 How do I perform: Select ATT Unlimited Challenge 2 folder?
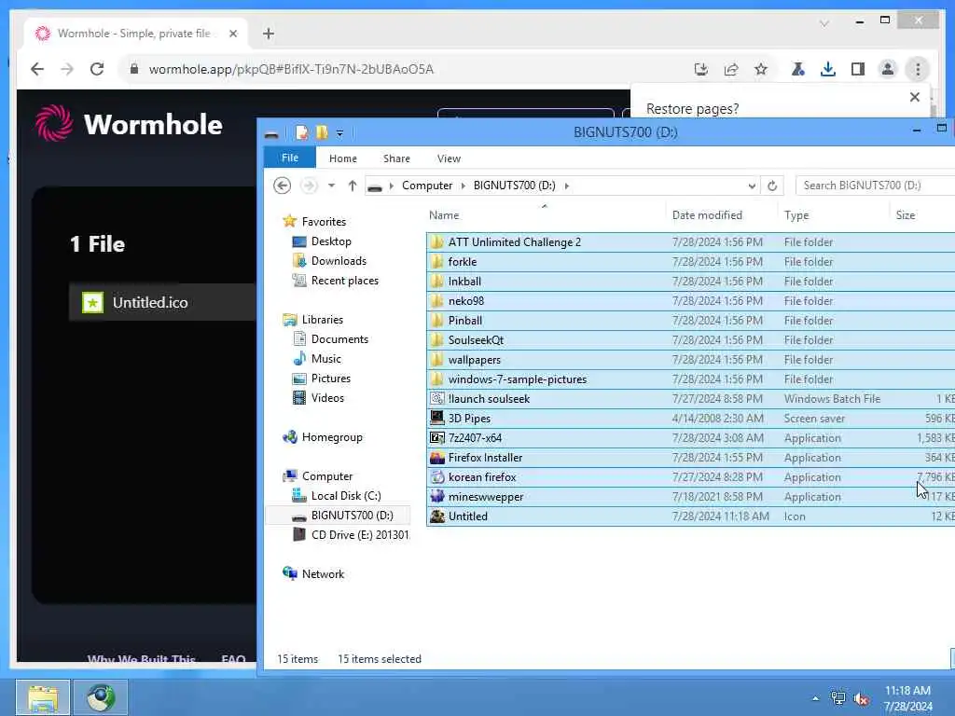tap(514, 241)
